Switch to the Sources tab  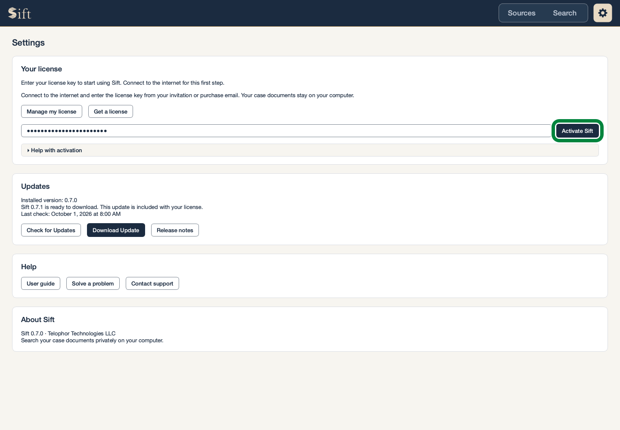coord(521,13)
